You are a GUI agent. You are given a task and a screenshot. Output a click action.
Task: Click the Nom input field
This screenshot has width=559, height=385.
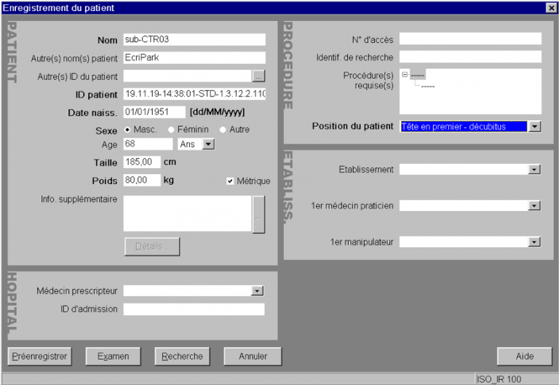(x=194, y=39)
